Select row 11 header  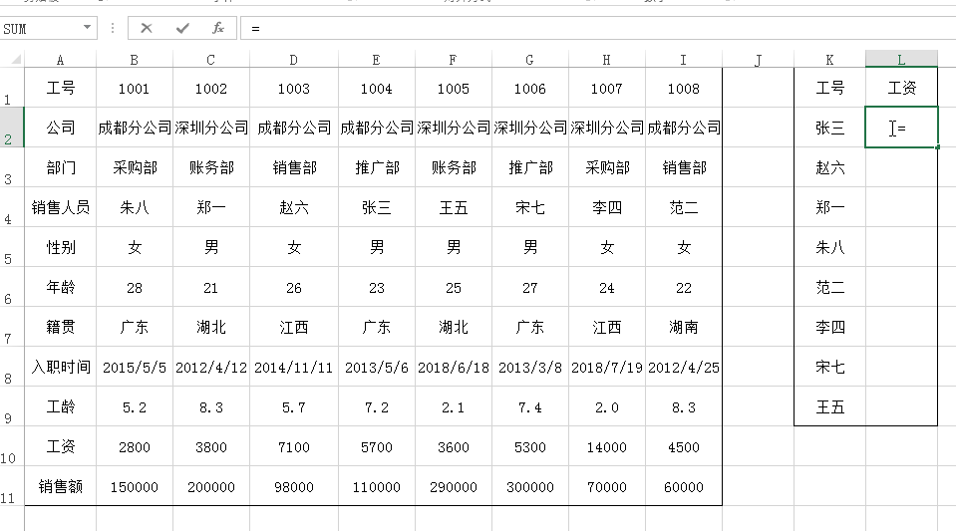12,486
